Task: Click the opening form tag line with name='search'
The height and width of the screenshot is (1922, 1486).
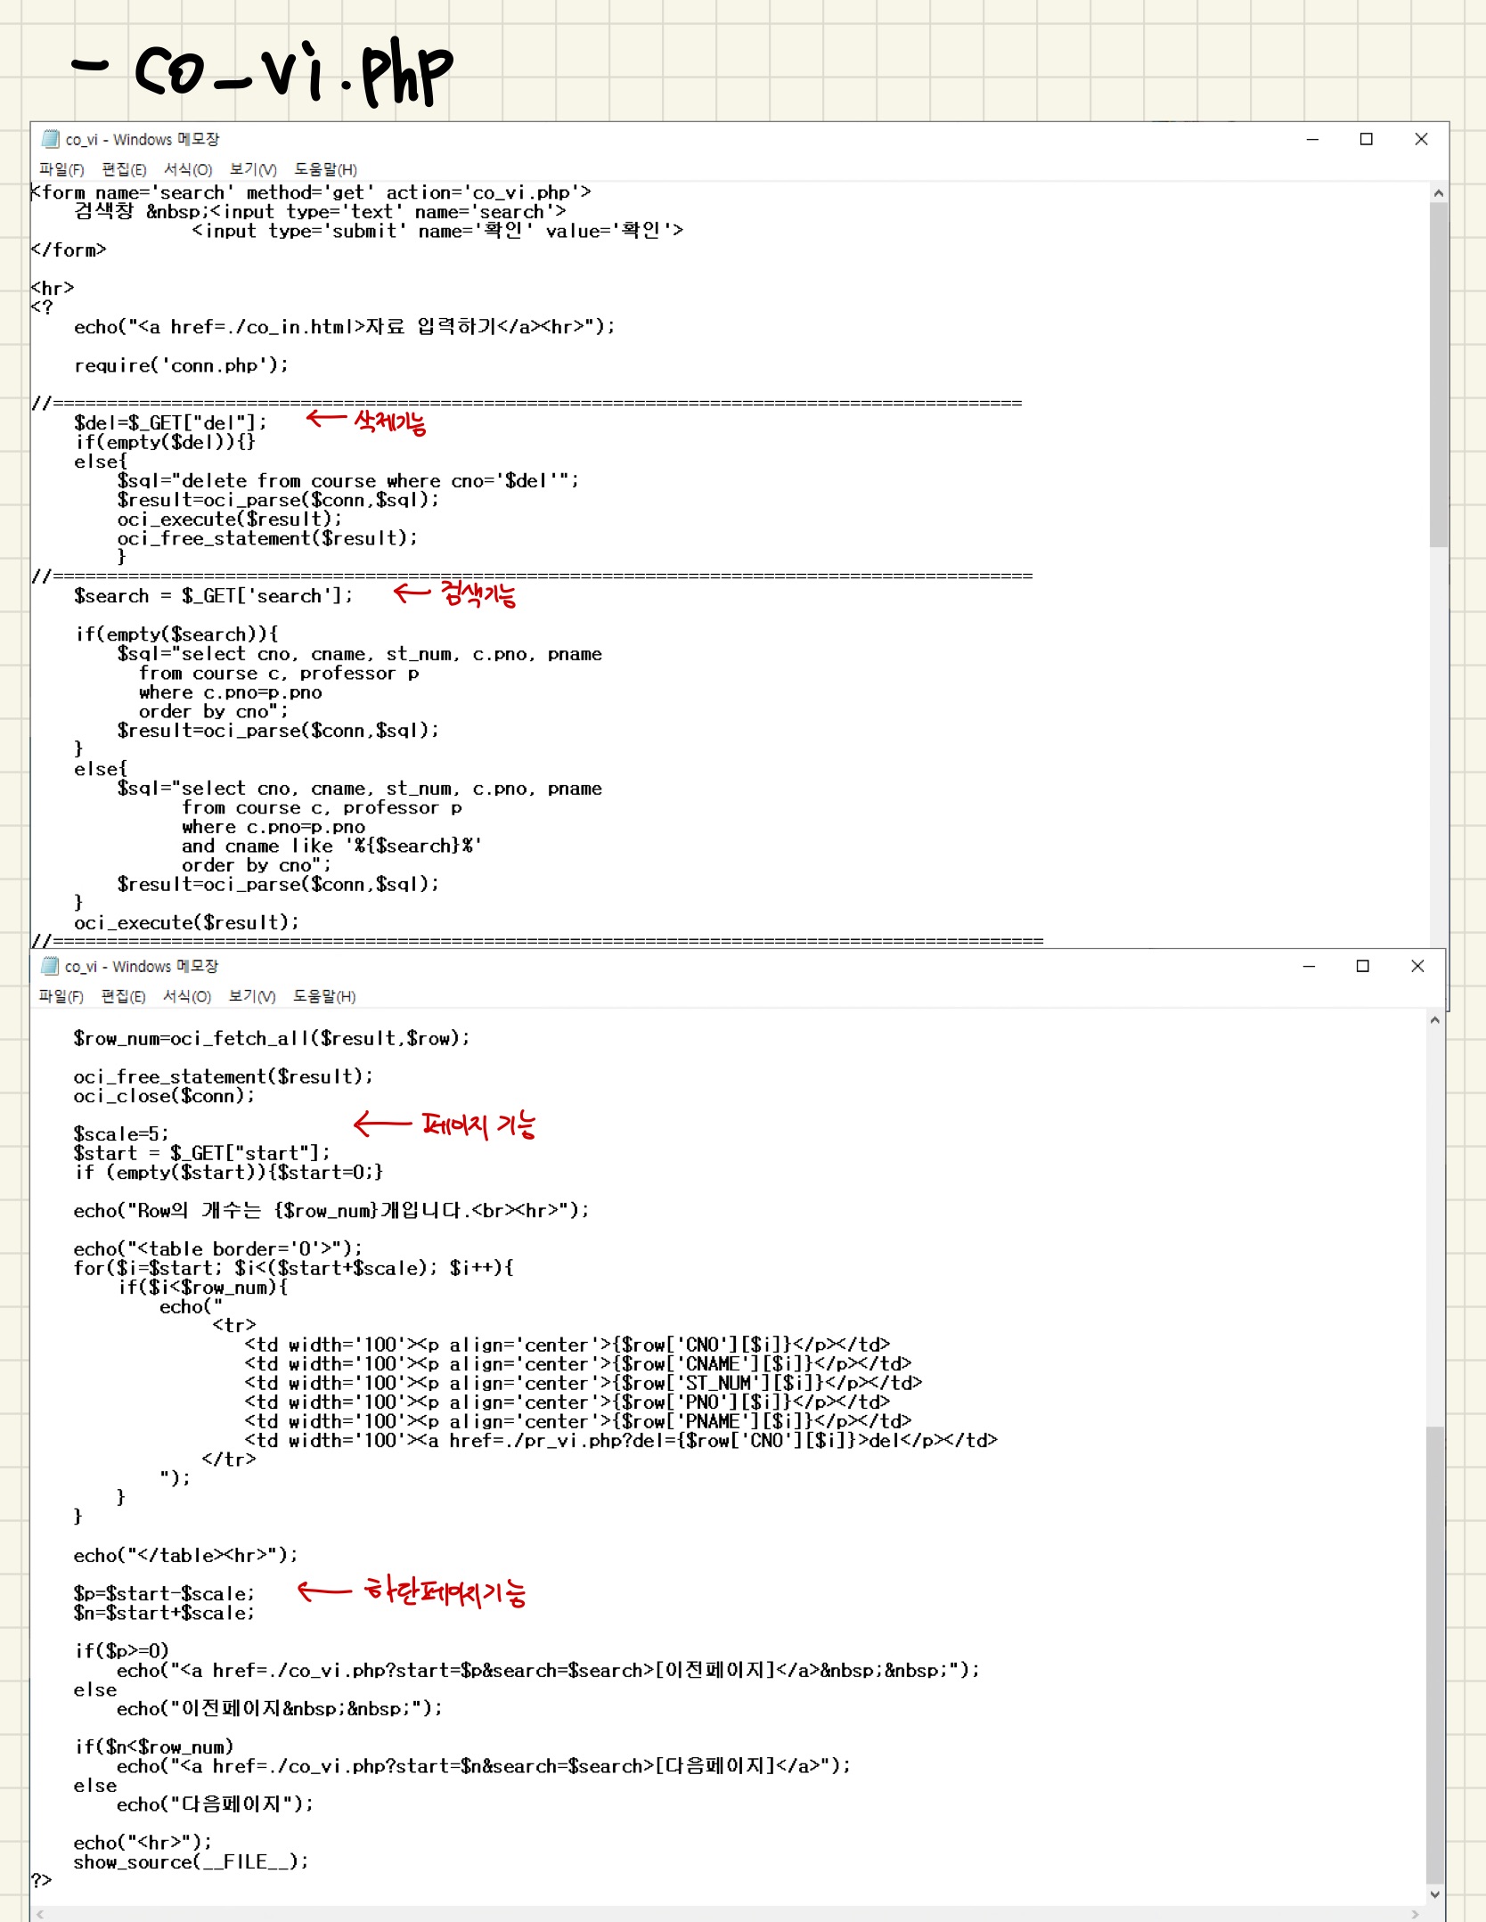Action: coord(311,192)
